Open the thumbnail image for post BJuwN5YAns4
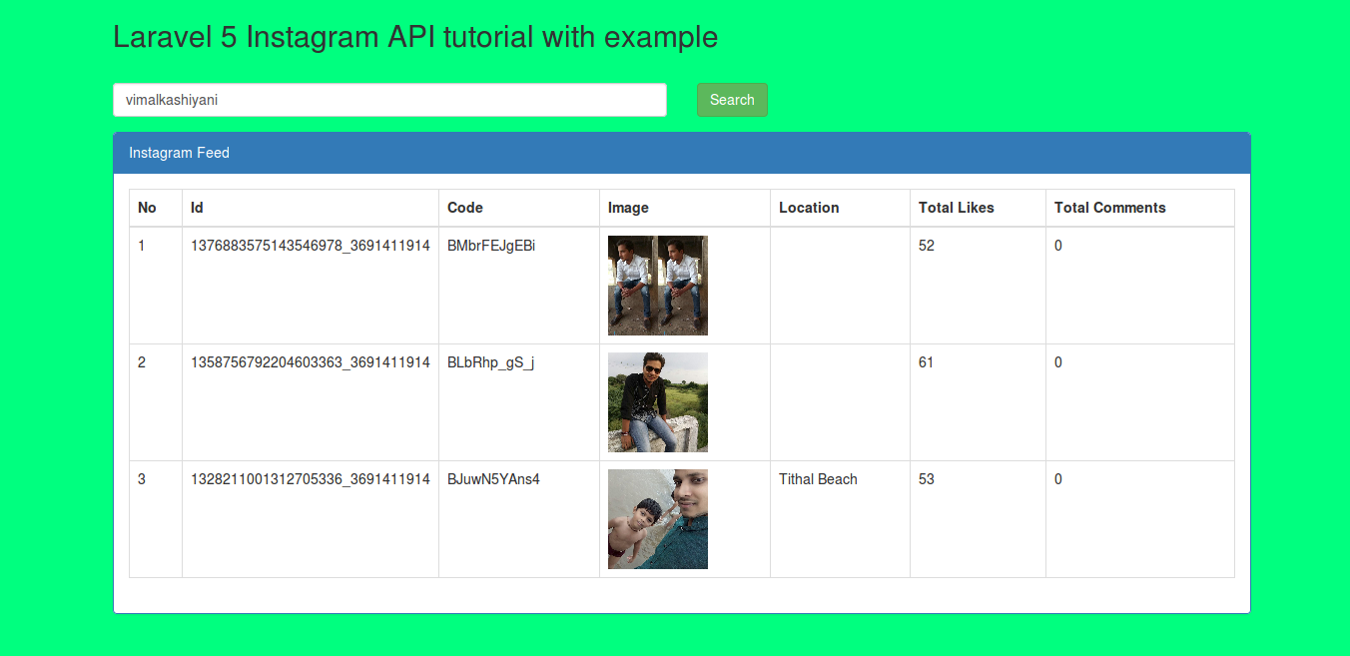 tap(658, 519)
